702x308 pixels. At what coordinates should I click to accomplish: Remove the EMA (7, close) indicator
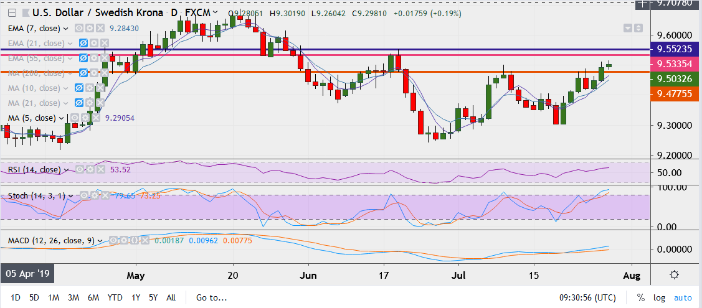pos(100,28)
